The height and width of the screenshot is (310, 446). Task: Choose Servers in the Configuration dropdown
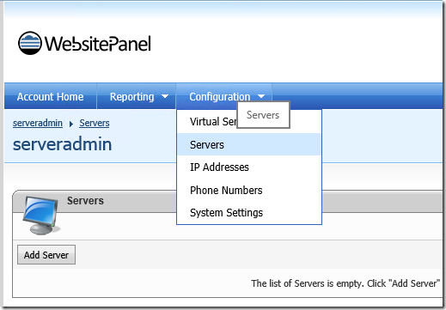pyautogui.click(x=249, y=144)
